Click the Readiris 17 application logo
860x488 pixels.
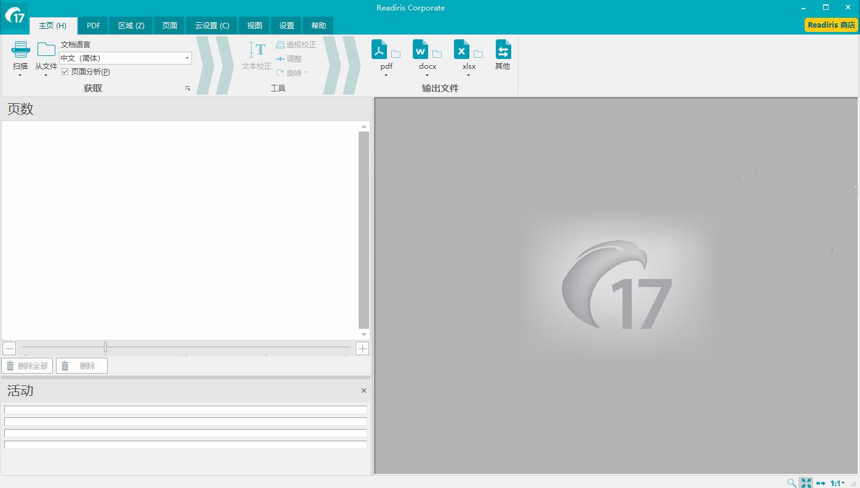pyautogui.click(x=15, y=15)
